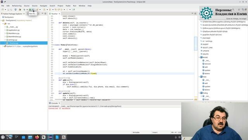Collapse the src folder node
Screen dimensions: 248x140
3,24
